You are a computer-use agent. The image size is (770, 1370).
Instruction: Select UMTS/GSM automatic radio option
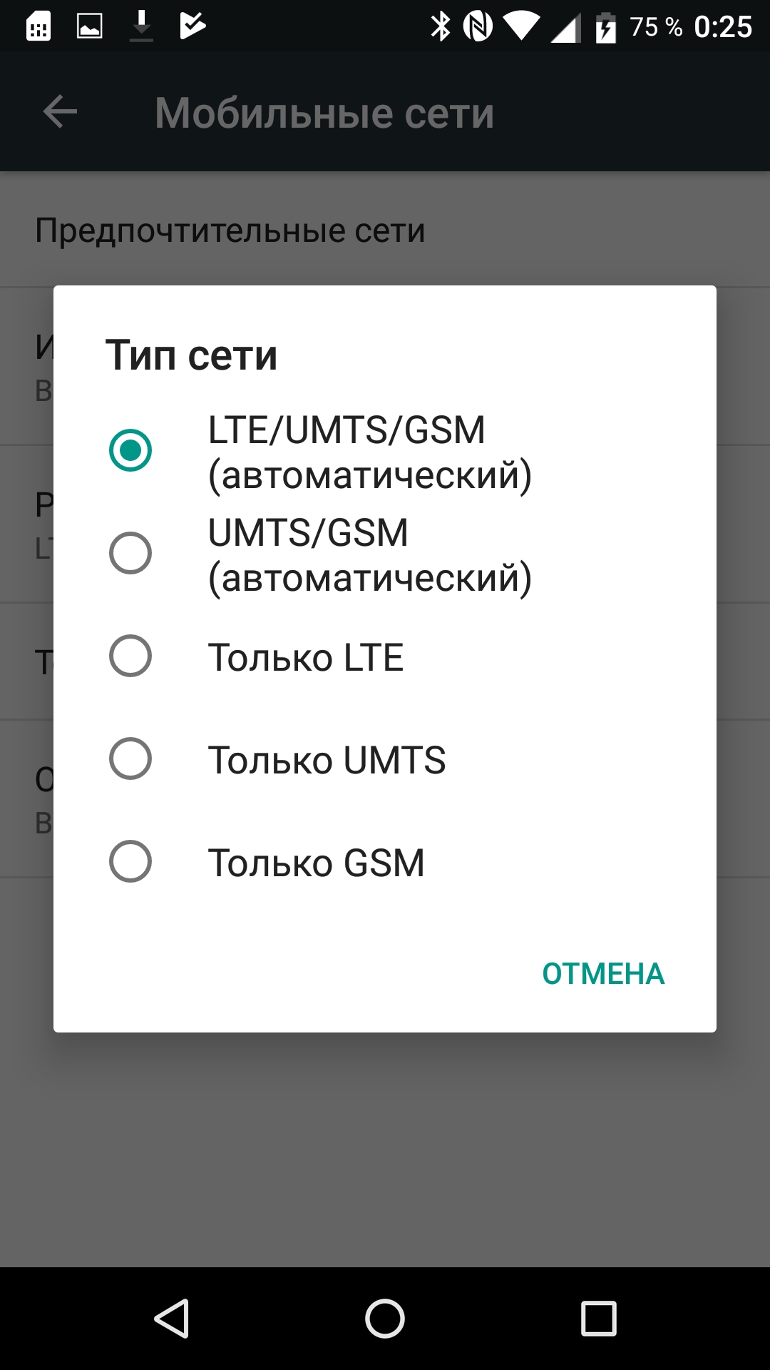pos(130,553)
